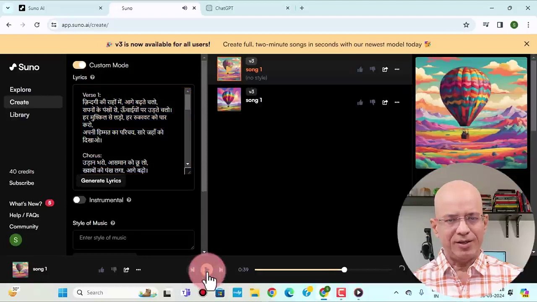Enable the Instrumental switch

click(x=79, y=200)
